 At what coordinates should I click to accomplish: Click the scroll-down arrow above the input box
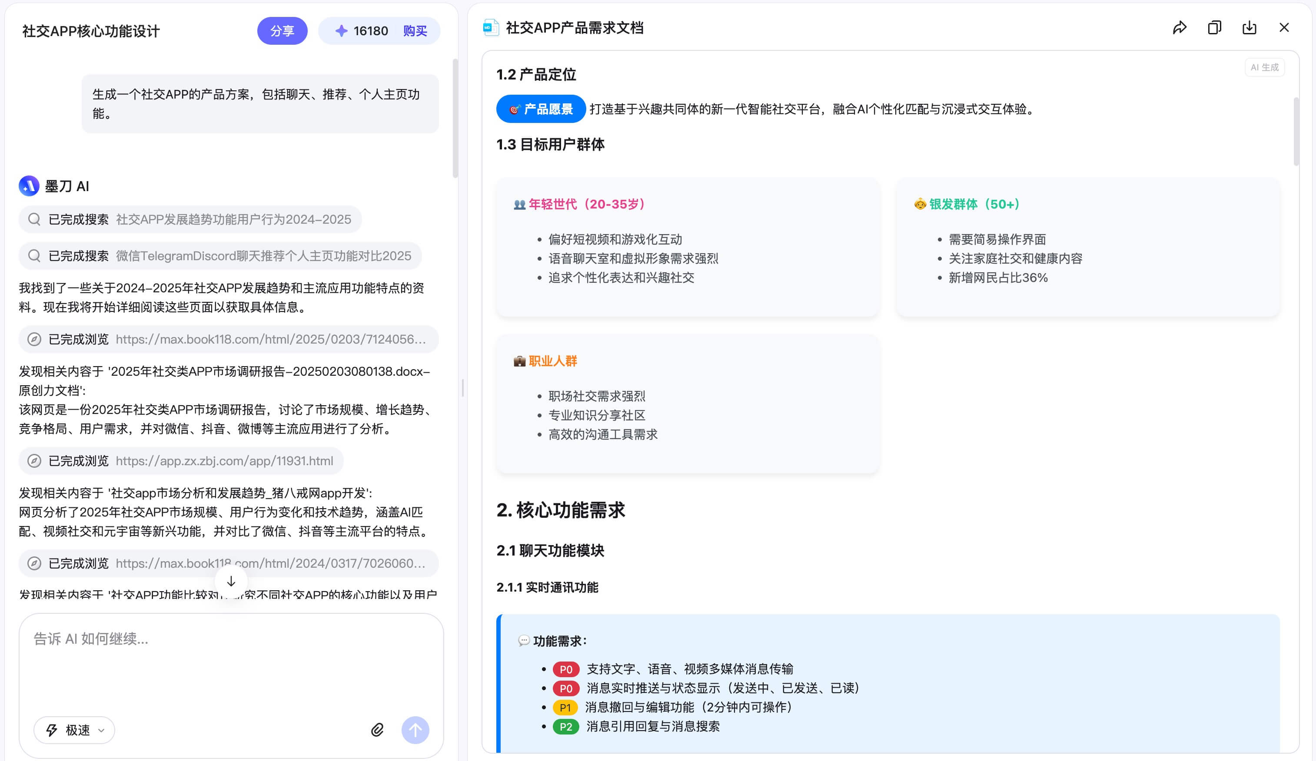[x=230, y=580]
